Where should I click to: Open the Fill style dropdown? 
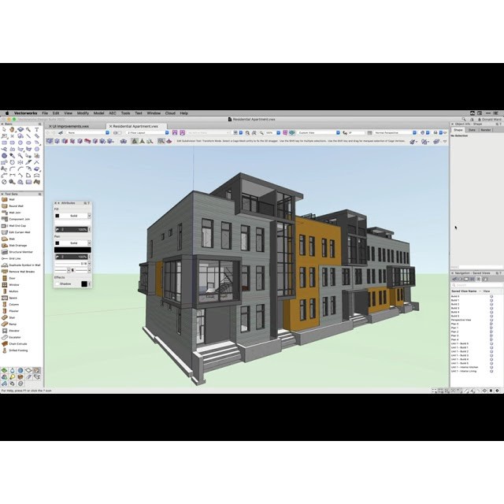(75, 216)
